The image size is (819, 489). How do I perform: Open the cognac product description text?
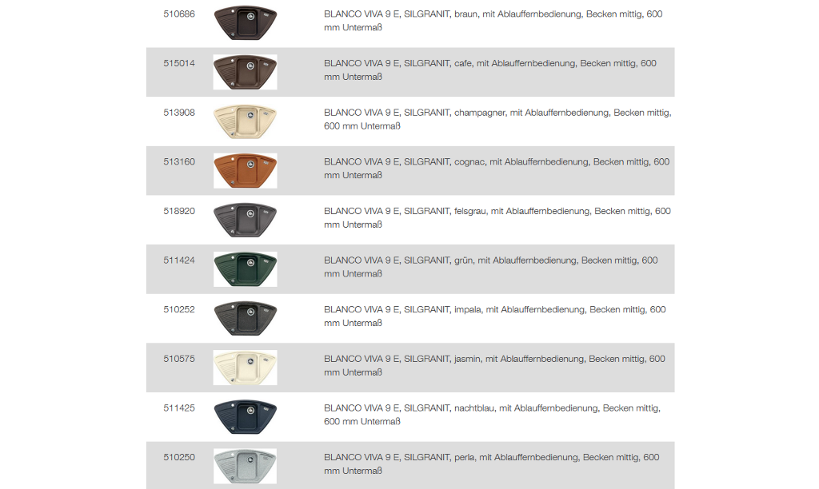coord(497,169)
